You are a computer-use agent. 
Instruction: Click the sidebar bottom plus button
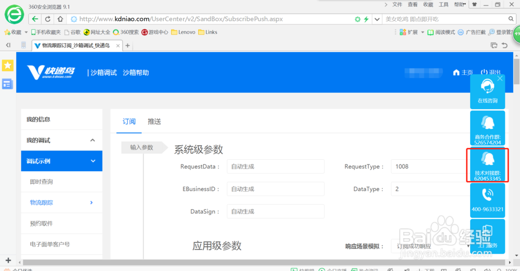pos(8,261)
